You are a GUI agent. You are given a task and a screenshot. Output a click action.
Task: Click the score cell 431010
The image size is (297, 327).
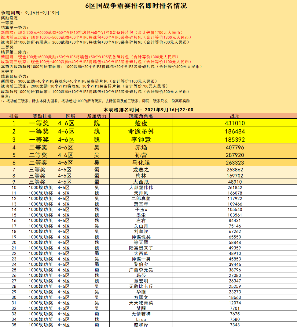coord(235,123)
